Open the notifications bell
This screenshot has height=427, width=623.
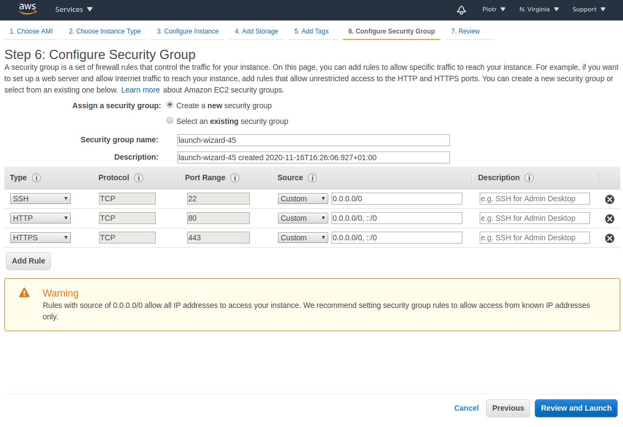(x=461, y=10)
